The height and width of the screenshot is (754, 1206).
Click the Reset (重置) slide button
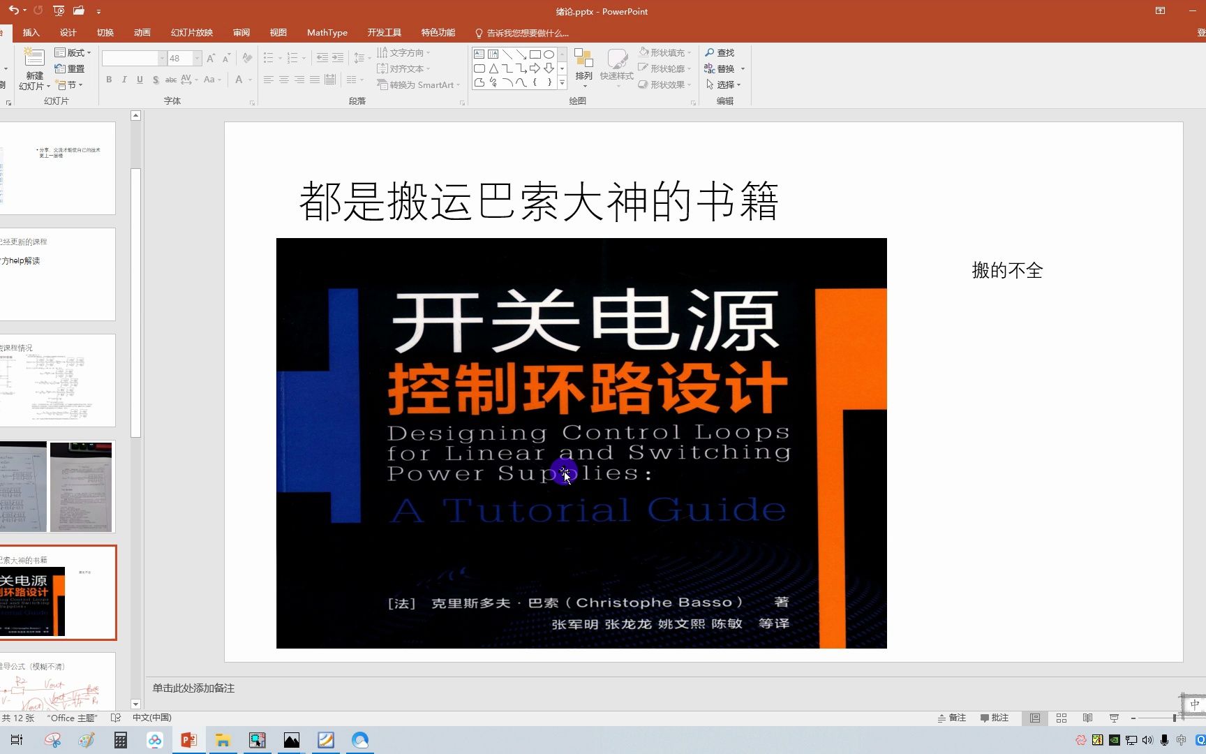pos(70,68)
